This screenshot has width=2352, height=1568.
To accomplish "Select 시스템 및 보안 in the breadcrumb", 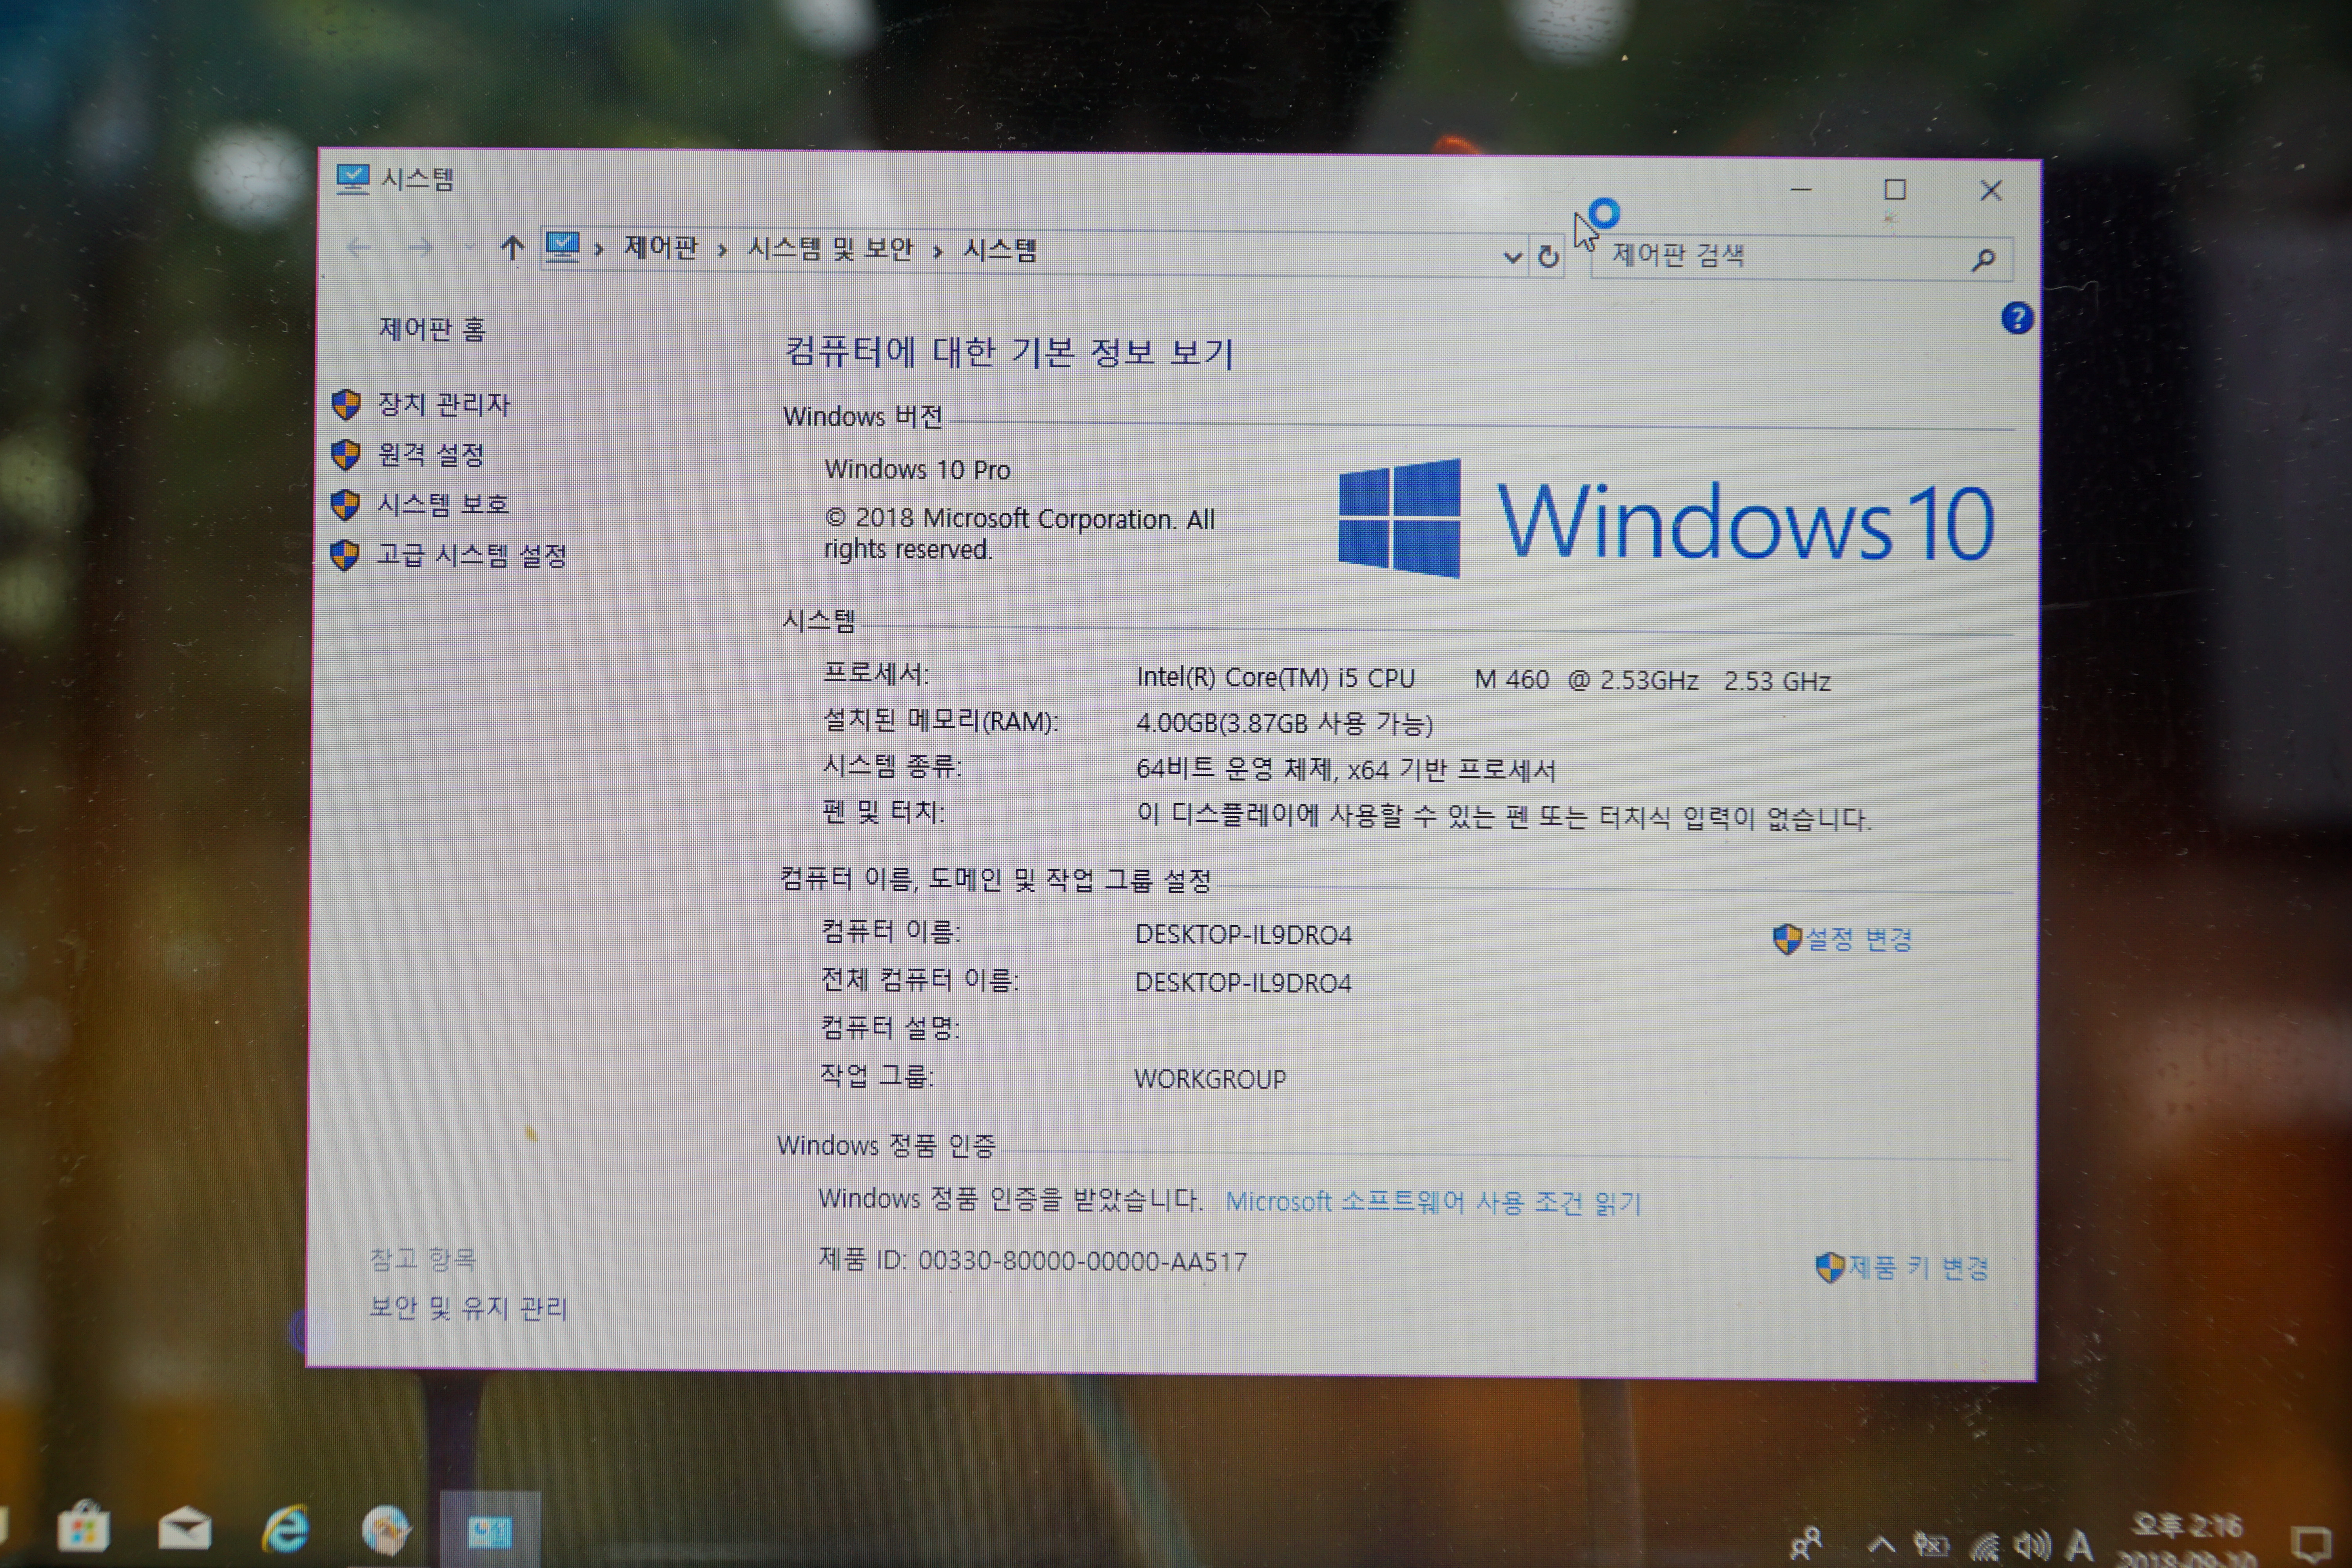I will 830,249.
